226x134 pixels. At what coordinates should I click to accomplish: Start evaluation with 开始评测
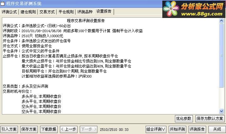[177, 129]
